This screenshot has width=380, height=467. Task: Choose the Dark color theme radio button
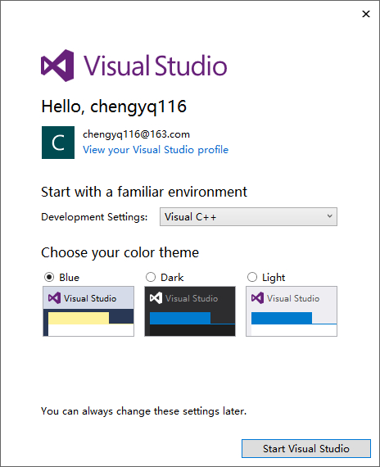151,277
